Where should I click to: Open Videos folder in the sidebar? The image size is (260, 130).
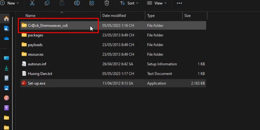(x=6, y=108)
